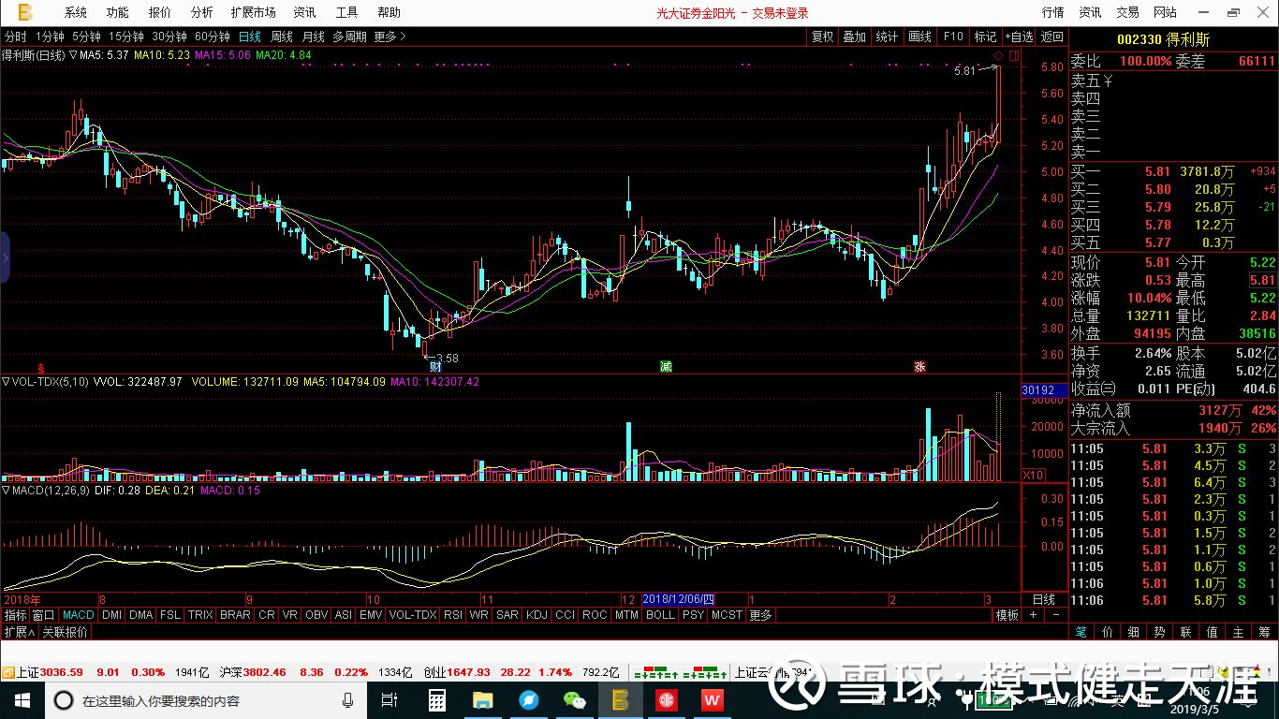Open the 功能 menu
The width and height of the screenshot is (1279, 719).
pos(118,12)
